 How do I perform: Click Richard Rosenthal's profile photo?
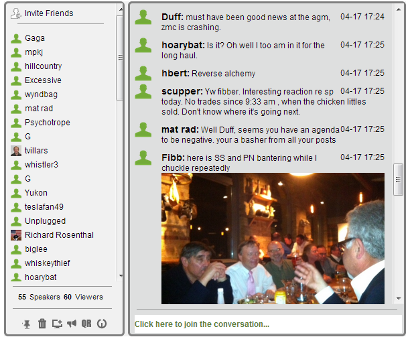tap(16, 235)
